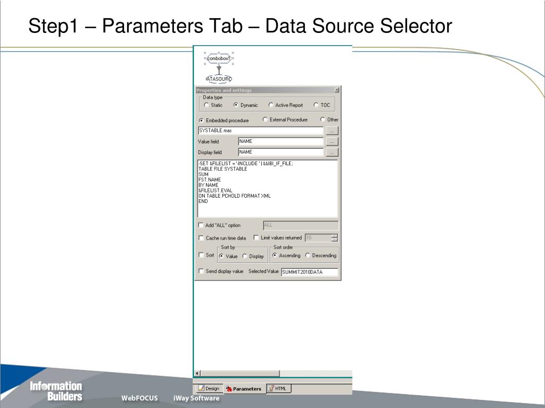Image resolution: width=545 pixels, height=408 pixels.
Task: Enable Send display value checkbox
Action: 201,271
